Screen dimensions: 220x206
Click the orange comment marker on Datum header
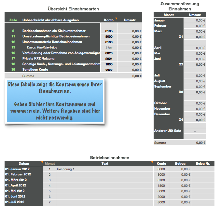click(42, 162)
